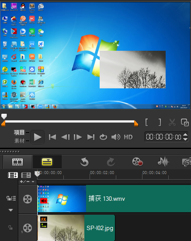Click the panel divider grip dots
Screen dimensions: 191x241
pyautogui.click(x=10, y=152)
